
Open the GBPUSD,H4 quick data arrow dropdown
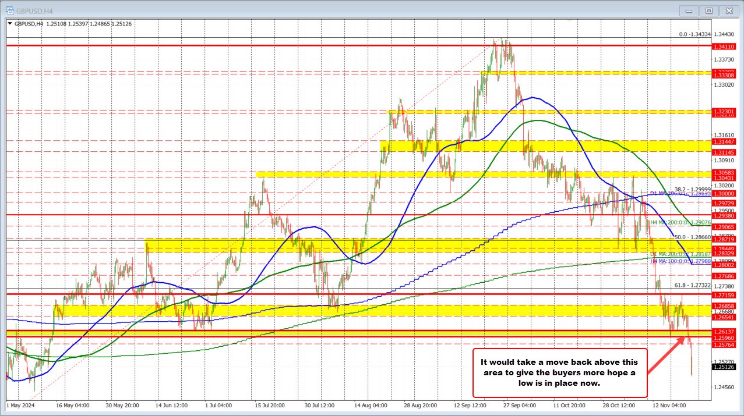(10, 24)
